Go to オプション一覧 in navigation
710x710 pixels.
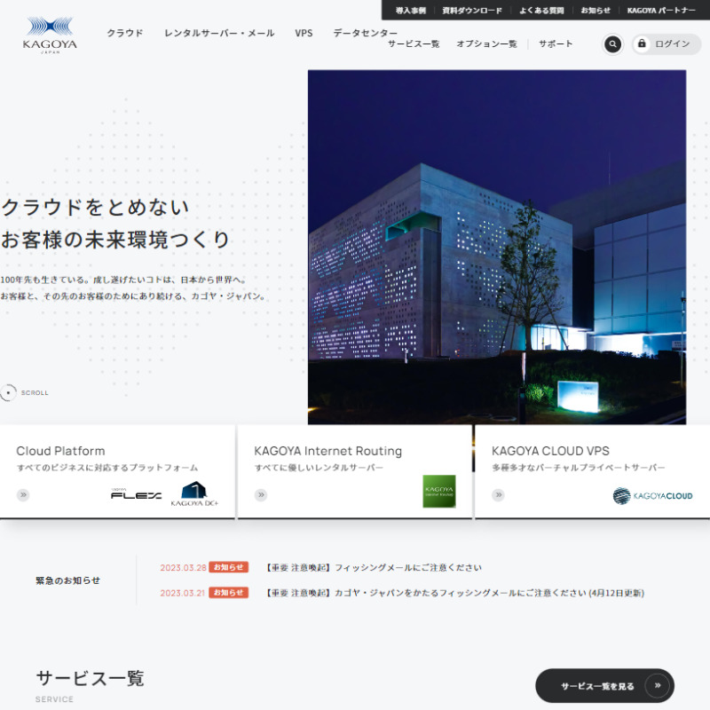[x=486, y=43]
